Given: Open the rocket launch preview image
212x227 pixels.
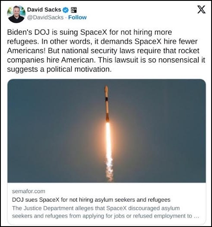Looking at the screenshot, I should 106,131.
